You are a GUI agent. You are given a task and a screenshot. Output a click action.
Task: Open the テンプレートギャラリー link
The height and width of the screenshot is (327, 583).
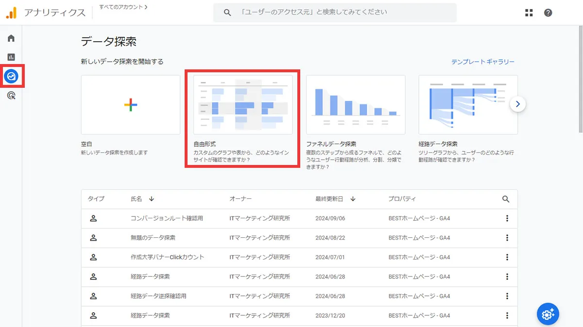point(482,62)
